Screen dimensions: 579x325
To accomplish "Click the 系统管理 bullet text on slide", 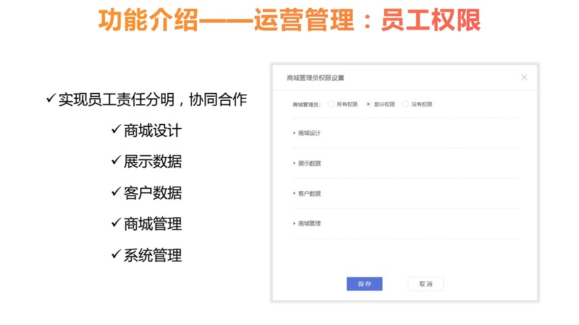I will pyautogui.click(x=152, y=255).
